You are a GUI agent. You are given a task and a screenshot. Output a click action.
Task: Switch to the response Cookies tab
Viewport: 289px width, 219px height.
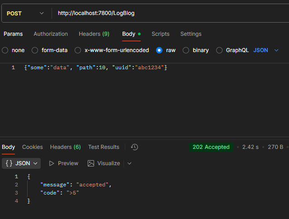(x=33, y=147)
